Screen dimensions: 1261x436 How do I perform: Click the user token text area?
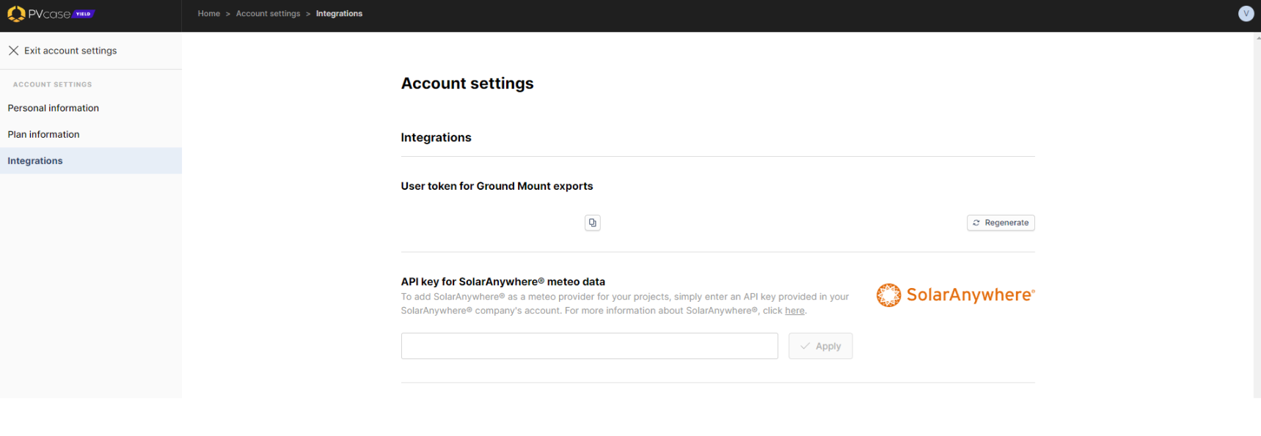pyautogui.click(x=490, y=223)
